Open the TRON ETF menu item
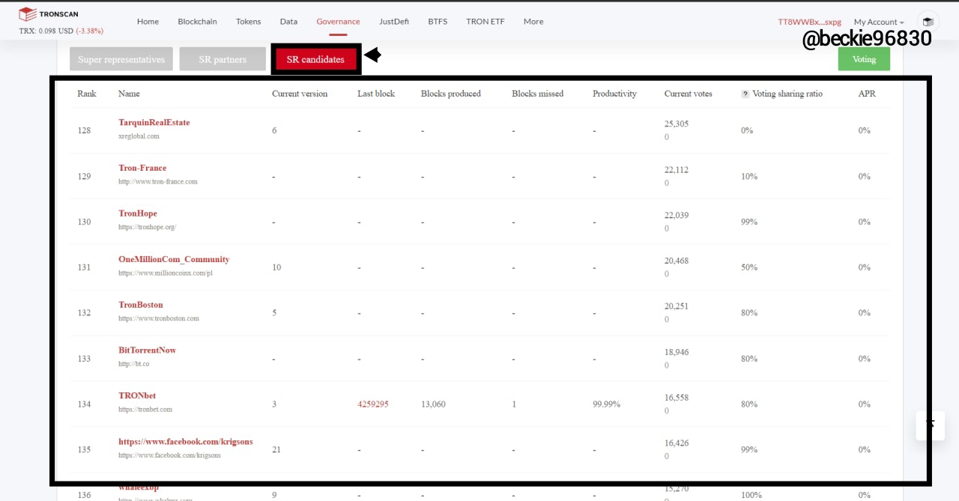This screenshot has height=501, width=959. [x=485, y=22]
